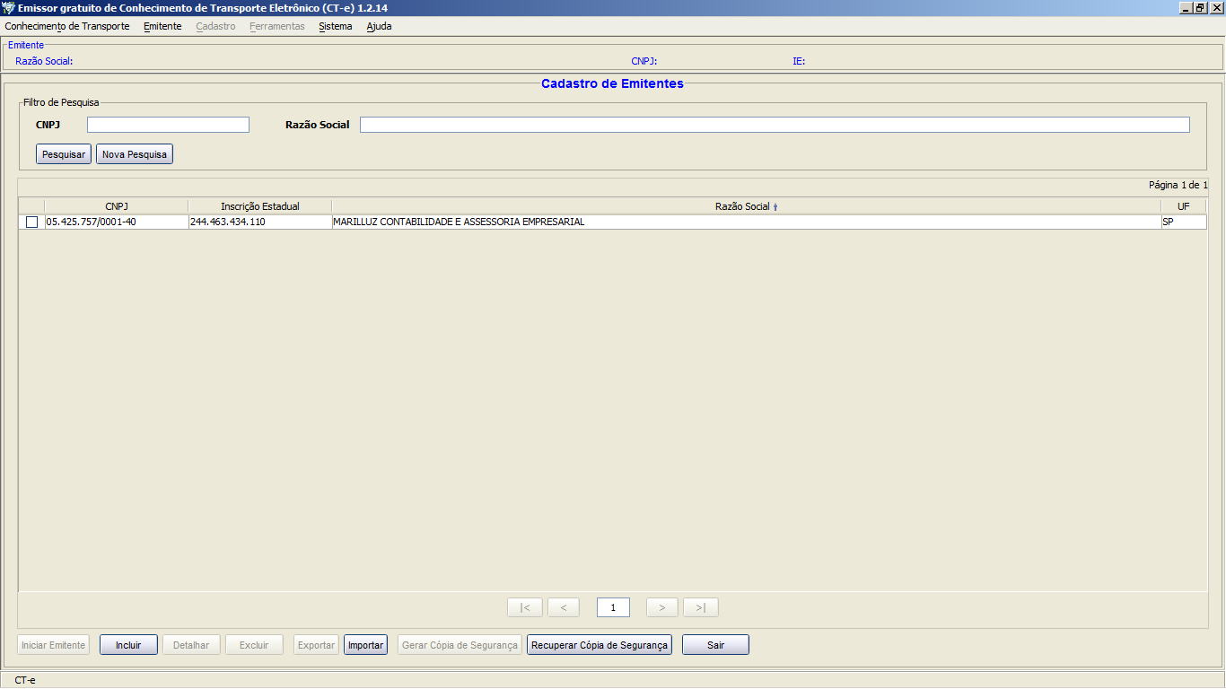Click the Recuperar Cópia de Segurança button
Screen dimensions: 1226x689
600,645
